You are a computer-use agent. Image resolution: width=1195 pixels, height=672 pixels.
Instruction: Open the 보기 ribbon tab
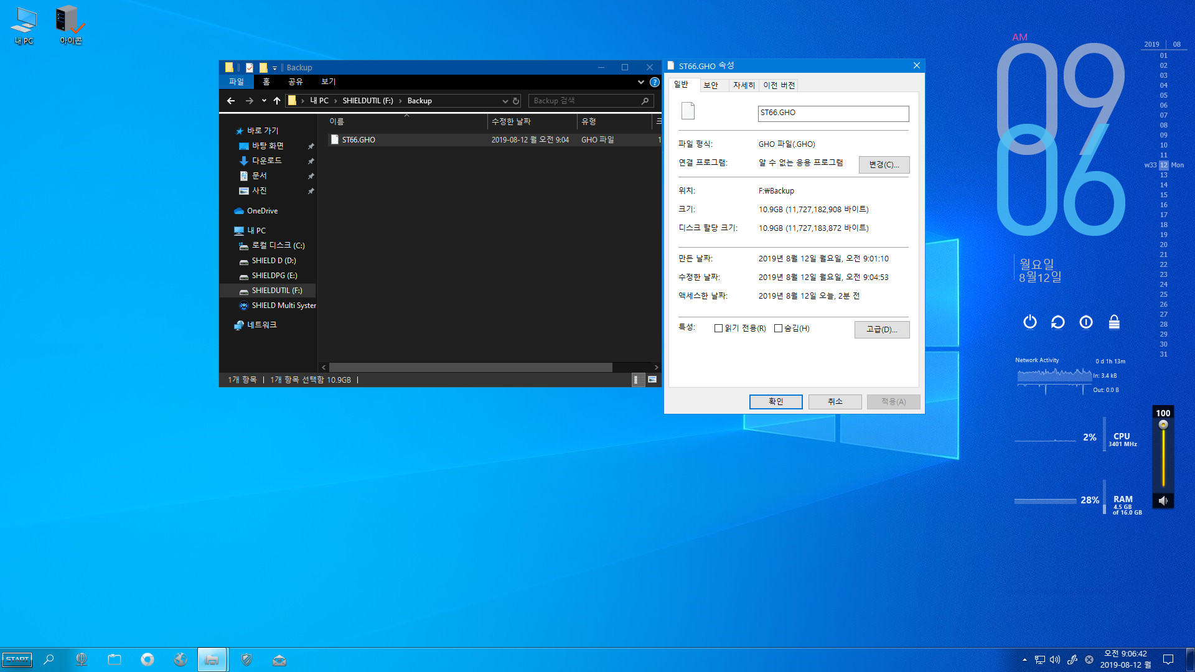coord(329,82)
